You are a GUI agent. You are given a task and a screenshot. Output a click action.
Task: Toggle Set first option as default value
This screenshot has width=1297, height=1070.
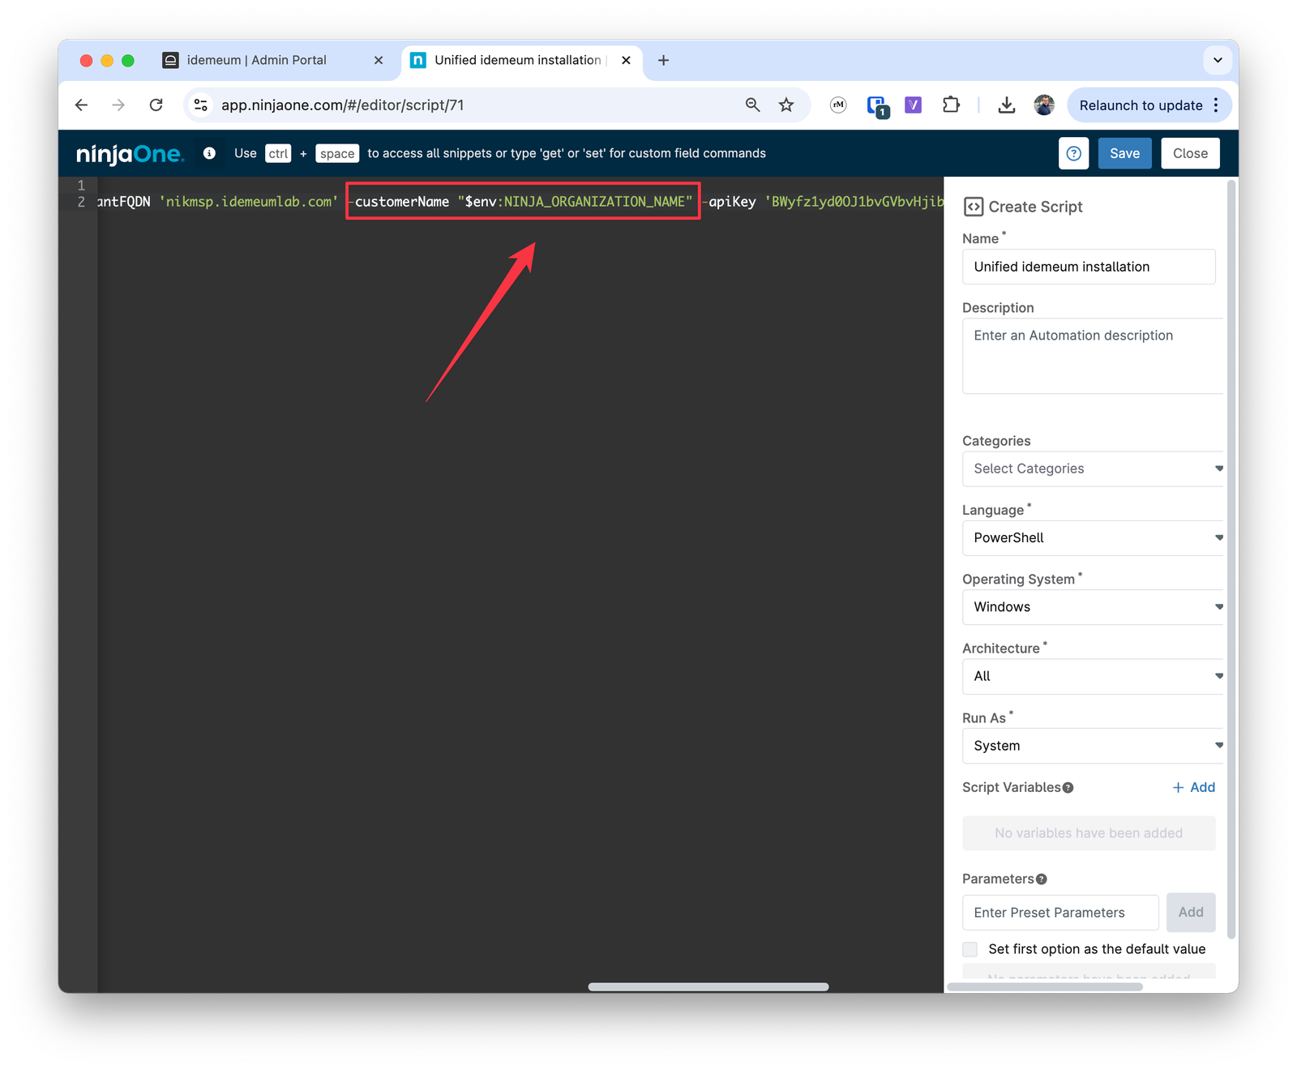click(x=970, y=949)
